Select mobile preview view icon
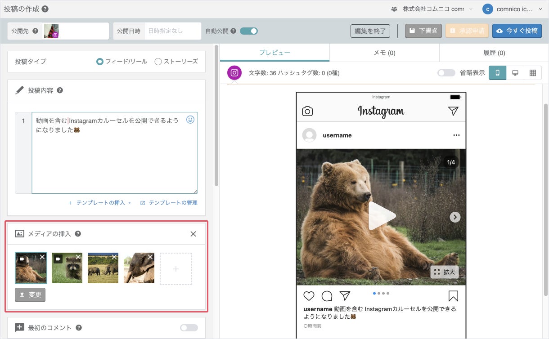 tap(498, 73)
